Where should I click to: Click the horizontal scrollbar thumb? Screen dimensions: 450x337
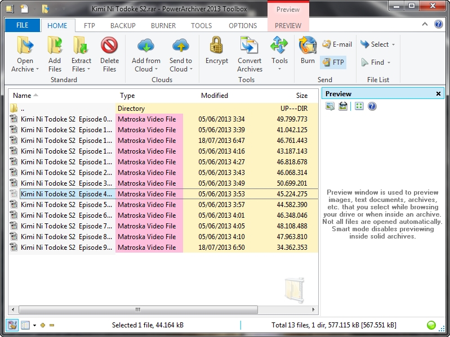(x=138, y=309)
